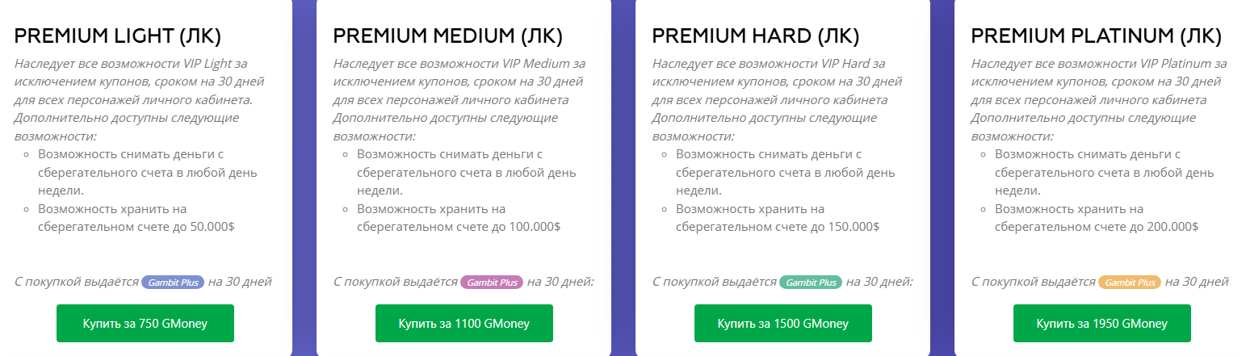Click the PREMIUM LIGHT (ЛК) heading

[118, 36]
